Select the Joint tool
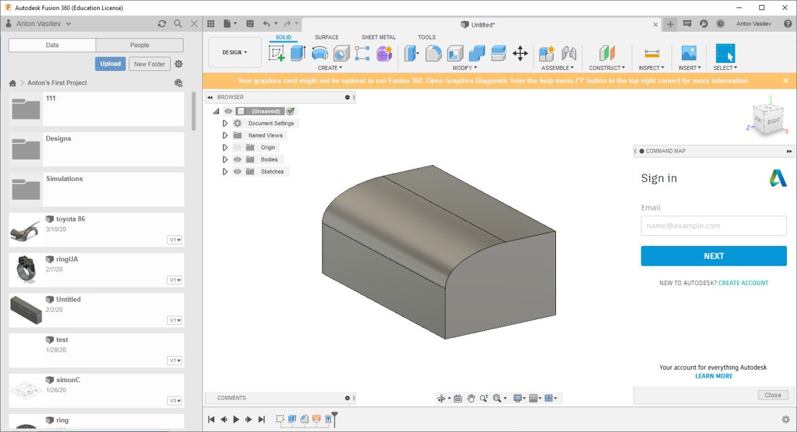The height and width of the screenshot is (432, 797). [568, 54]
